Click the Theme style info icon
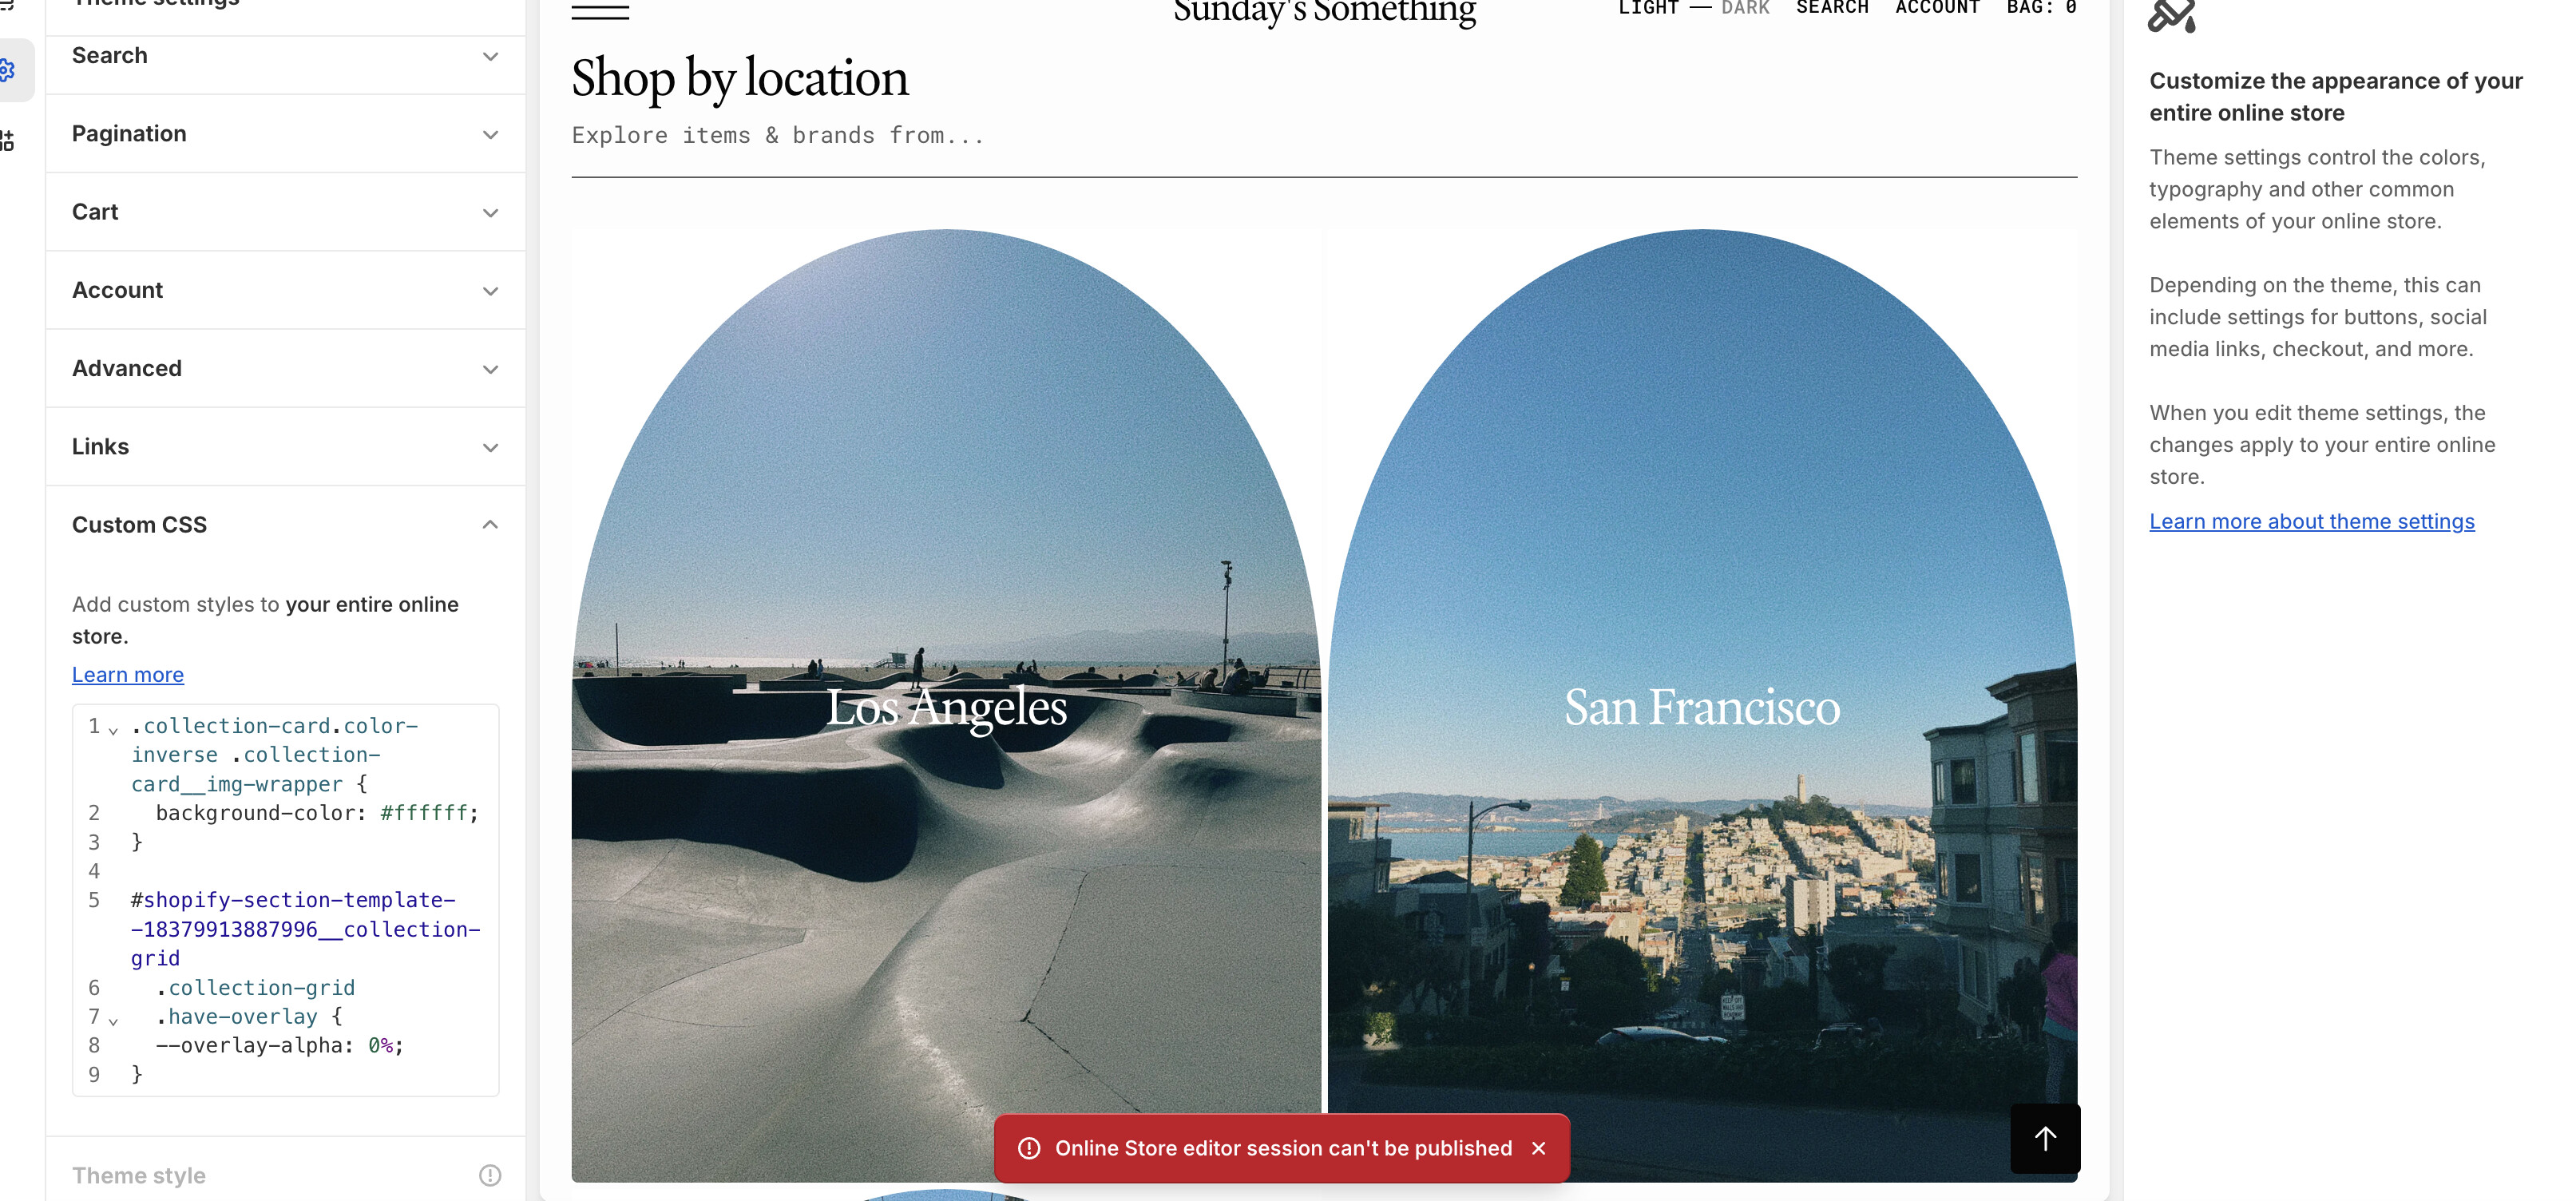This screenshot has width=2576, height=1201. [490, 1175]
